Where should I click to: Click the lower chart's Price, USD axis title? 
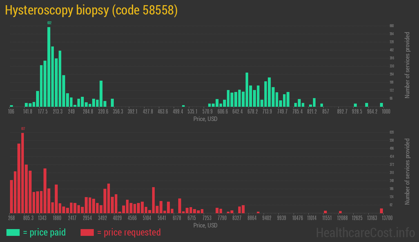(205, 225)
